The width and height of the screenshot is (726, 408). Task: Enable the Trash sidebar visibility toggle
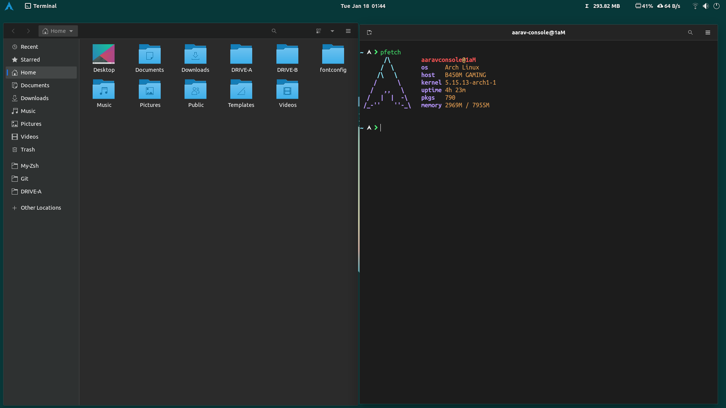tap(28, 150)
